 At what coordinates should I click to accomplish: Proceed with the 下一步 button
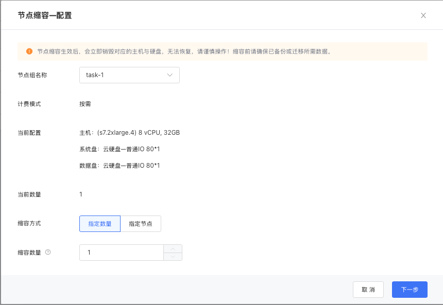click(x=410, y=290)
